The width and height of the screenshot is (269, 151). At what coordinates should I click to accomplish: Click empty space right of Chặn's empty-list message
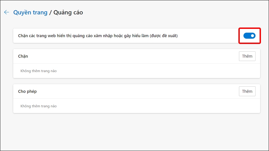(x=151, y=71)
